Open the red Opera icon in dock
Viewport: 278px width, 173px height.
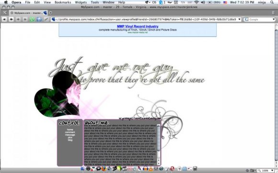pos(172,169)
